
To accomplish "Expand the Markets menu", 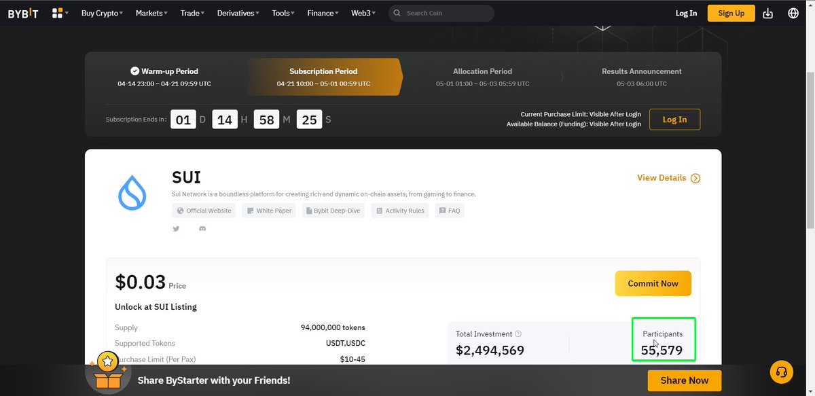I will click(151, 13).
